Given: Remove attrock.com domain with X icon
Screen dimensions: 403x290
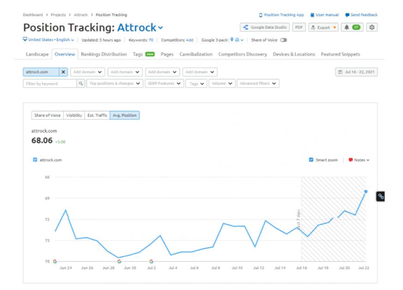Looking at the screenshot, I should tap(63, 72).
